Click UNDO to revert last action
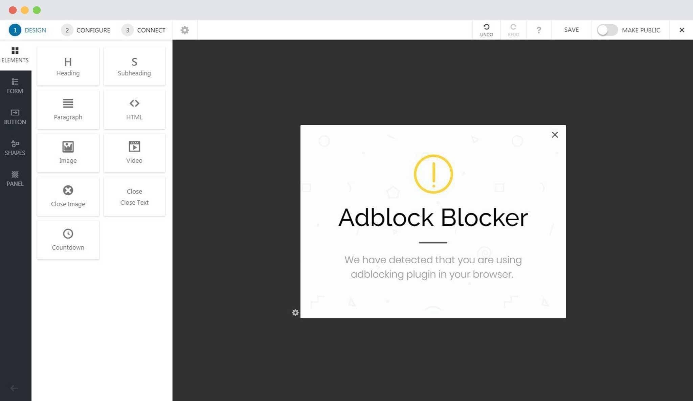 tap(486, 29)
